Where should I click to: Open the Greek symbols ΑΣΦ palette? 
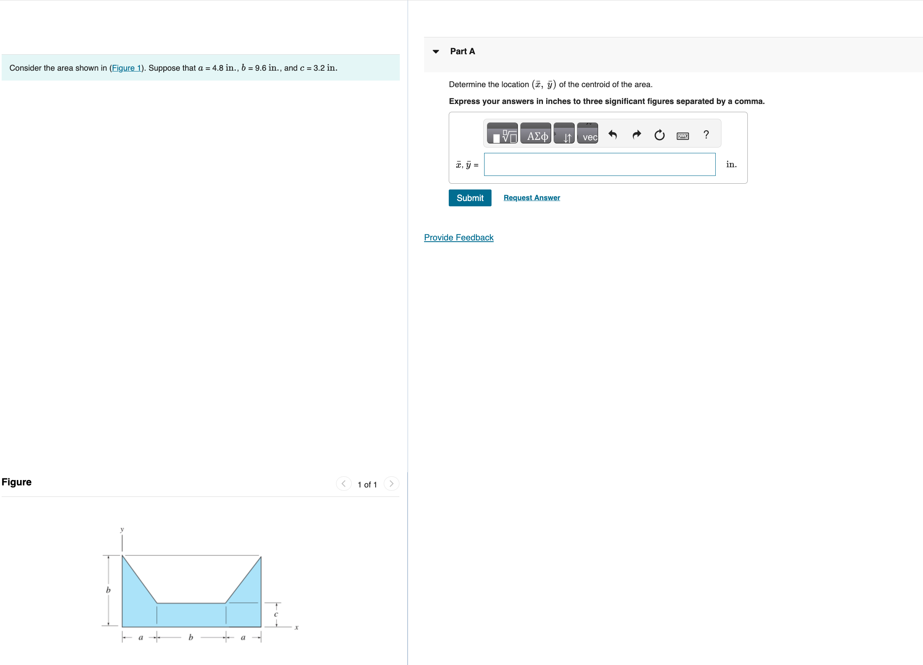[536, 134]
